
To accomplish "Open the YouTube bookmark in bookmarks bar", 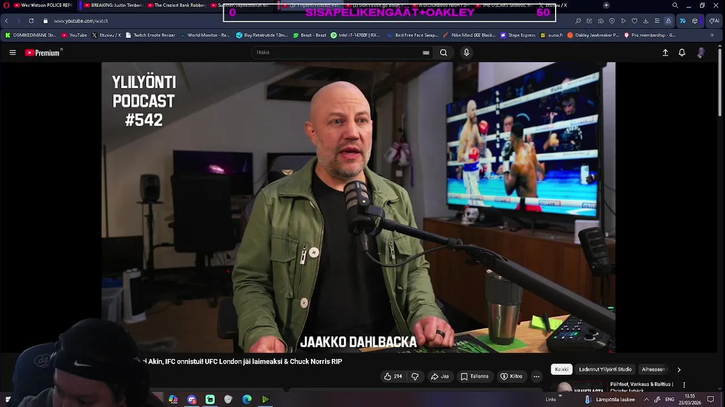I will pyautogui.click(x=74, y=35).
